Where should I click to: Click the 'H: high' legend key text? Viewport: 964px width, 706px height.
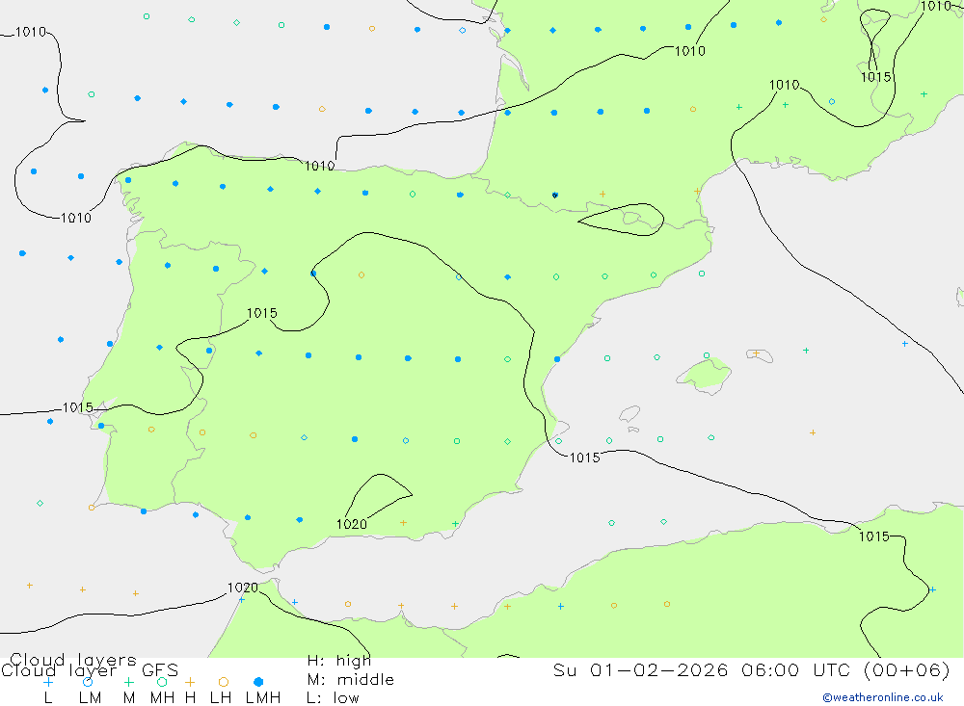[x=338, y=661]
